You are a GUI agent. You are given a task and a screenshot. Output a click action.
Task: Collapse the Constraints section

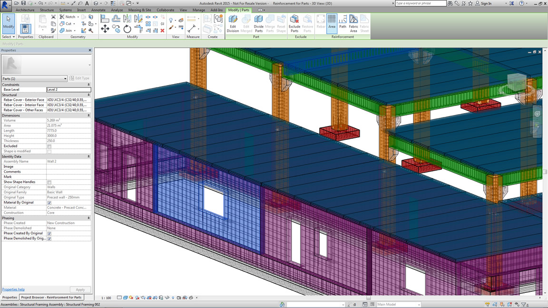[88, 85]
